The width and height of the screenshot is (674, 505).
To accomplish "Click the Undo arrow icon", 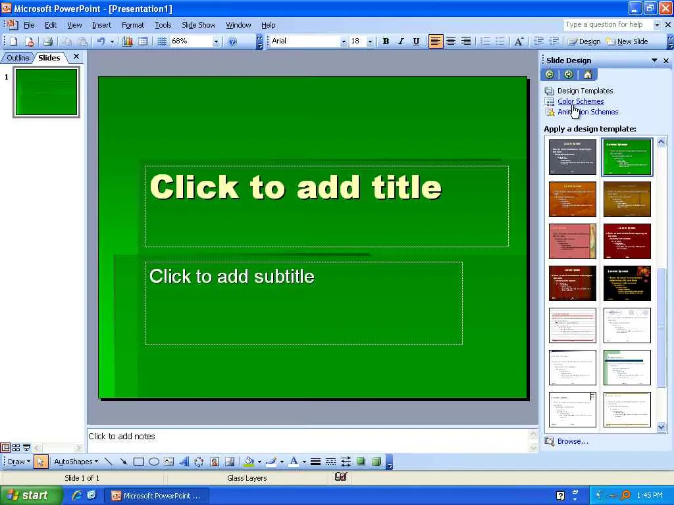I will [101, 41].
